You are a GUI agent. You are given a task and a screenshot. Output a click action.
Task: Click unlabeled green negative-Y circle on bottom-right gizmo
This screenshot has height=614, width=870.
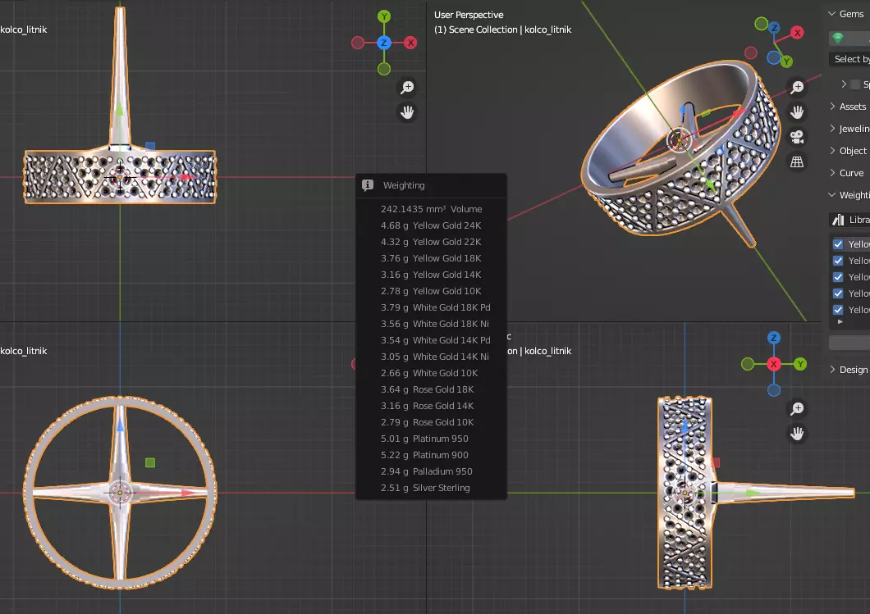point(748,364)
